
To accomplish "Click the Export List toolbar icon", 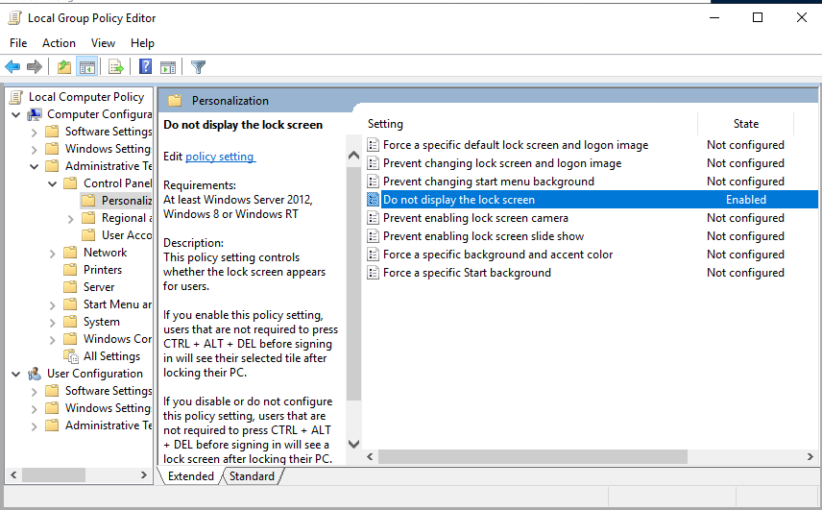I will click(115, 66).
